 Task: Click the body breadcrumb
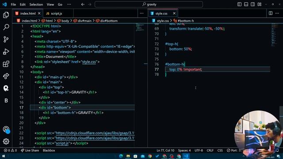63,21
